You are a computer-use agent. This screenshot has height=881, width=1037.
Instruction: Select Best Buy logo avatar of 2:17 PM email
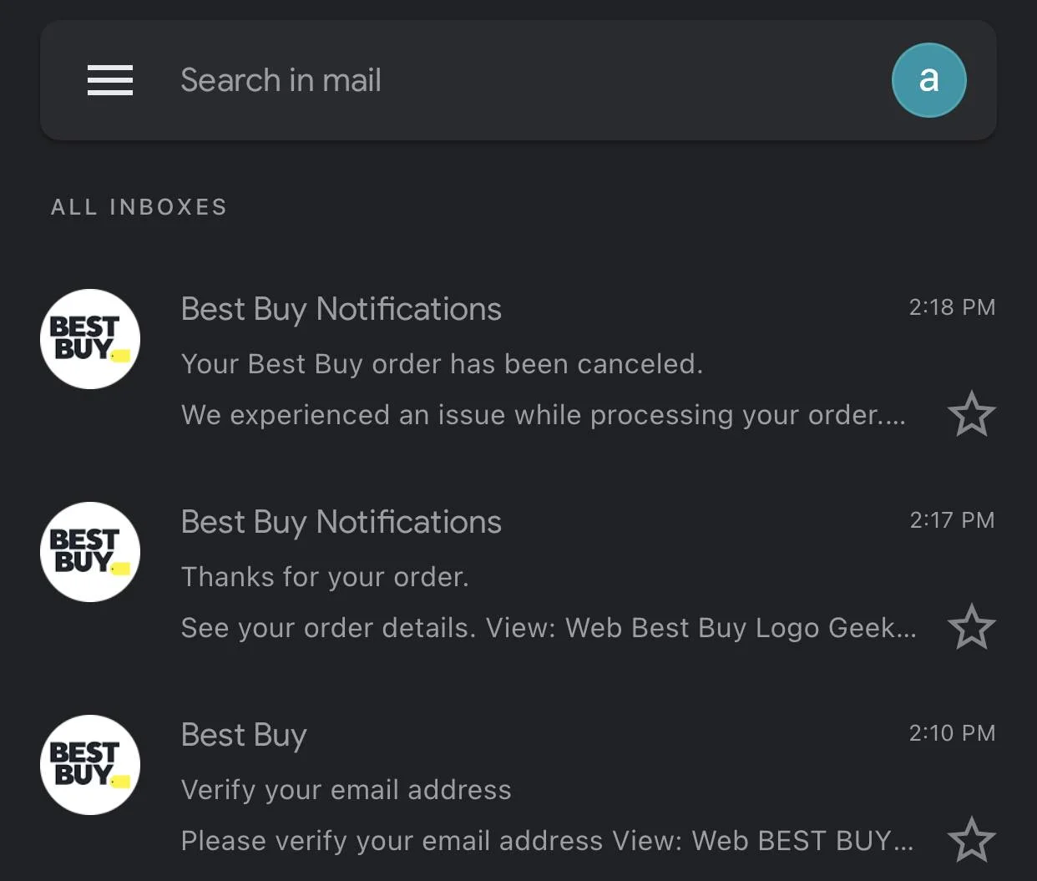[90, 552]
